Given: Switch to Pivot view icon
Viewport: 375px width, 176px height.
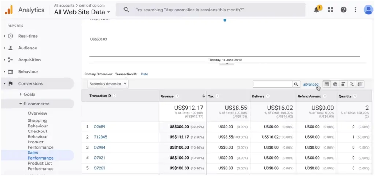Looking at the screenshot, I should [x=360, y=84].
